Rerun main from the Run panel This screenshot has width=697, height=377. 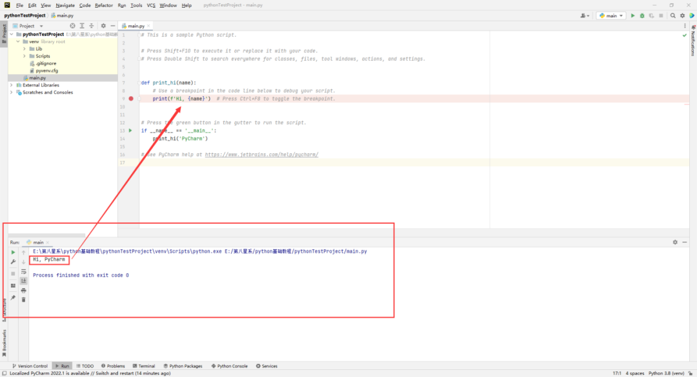(13, 252)
